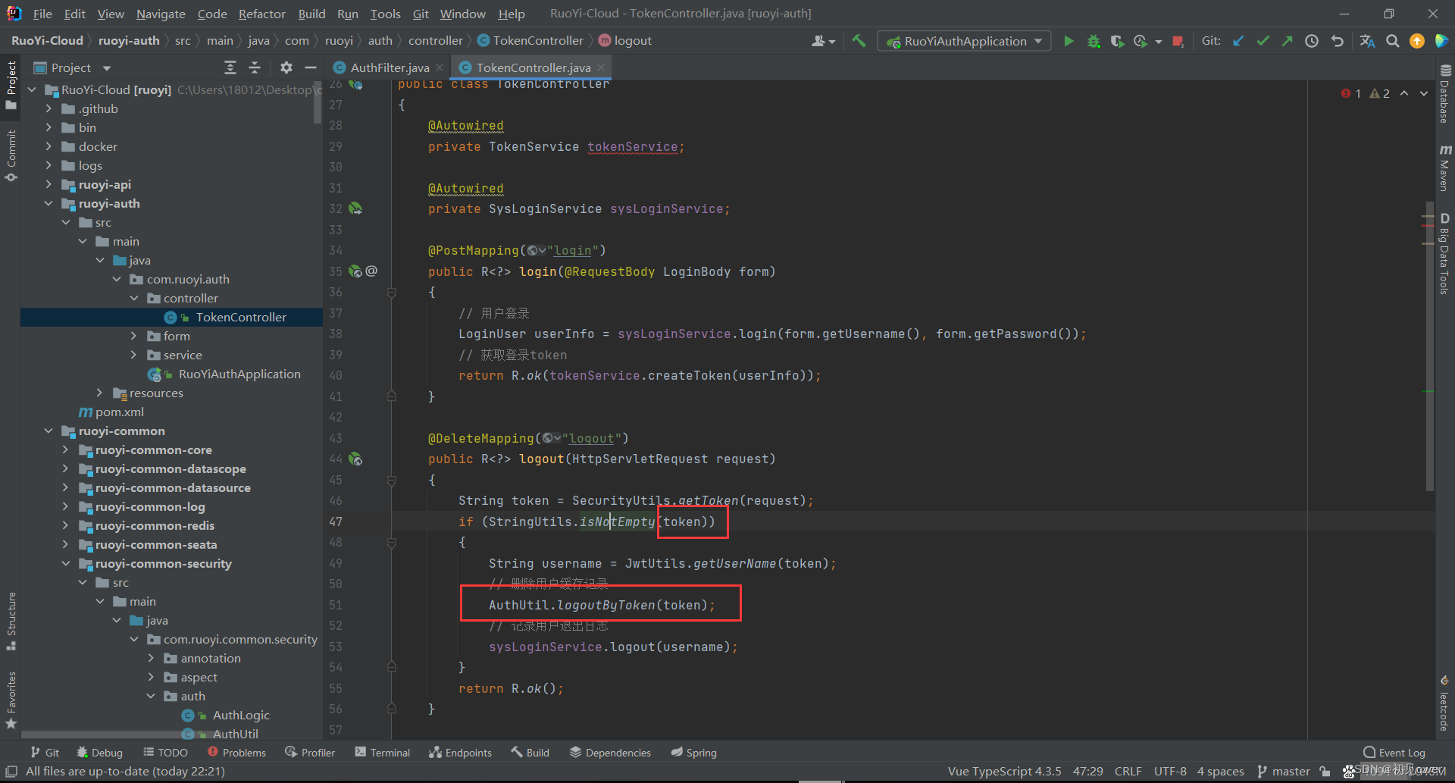Expand the ruoyi-api module
The width and height of the screenshot is (1455, 783).
(x=48, y=184)
